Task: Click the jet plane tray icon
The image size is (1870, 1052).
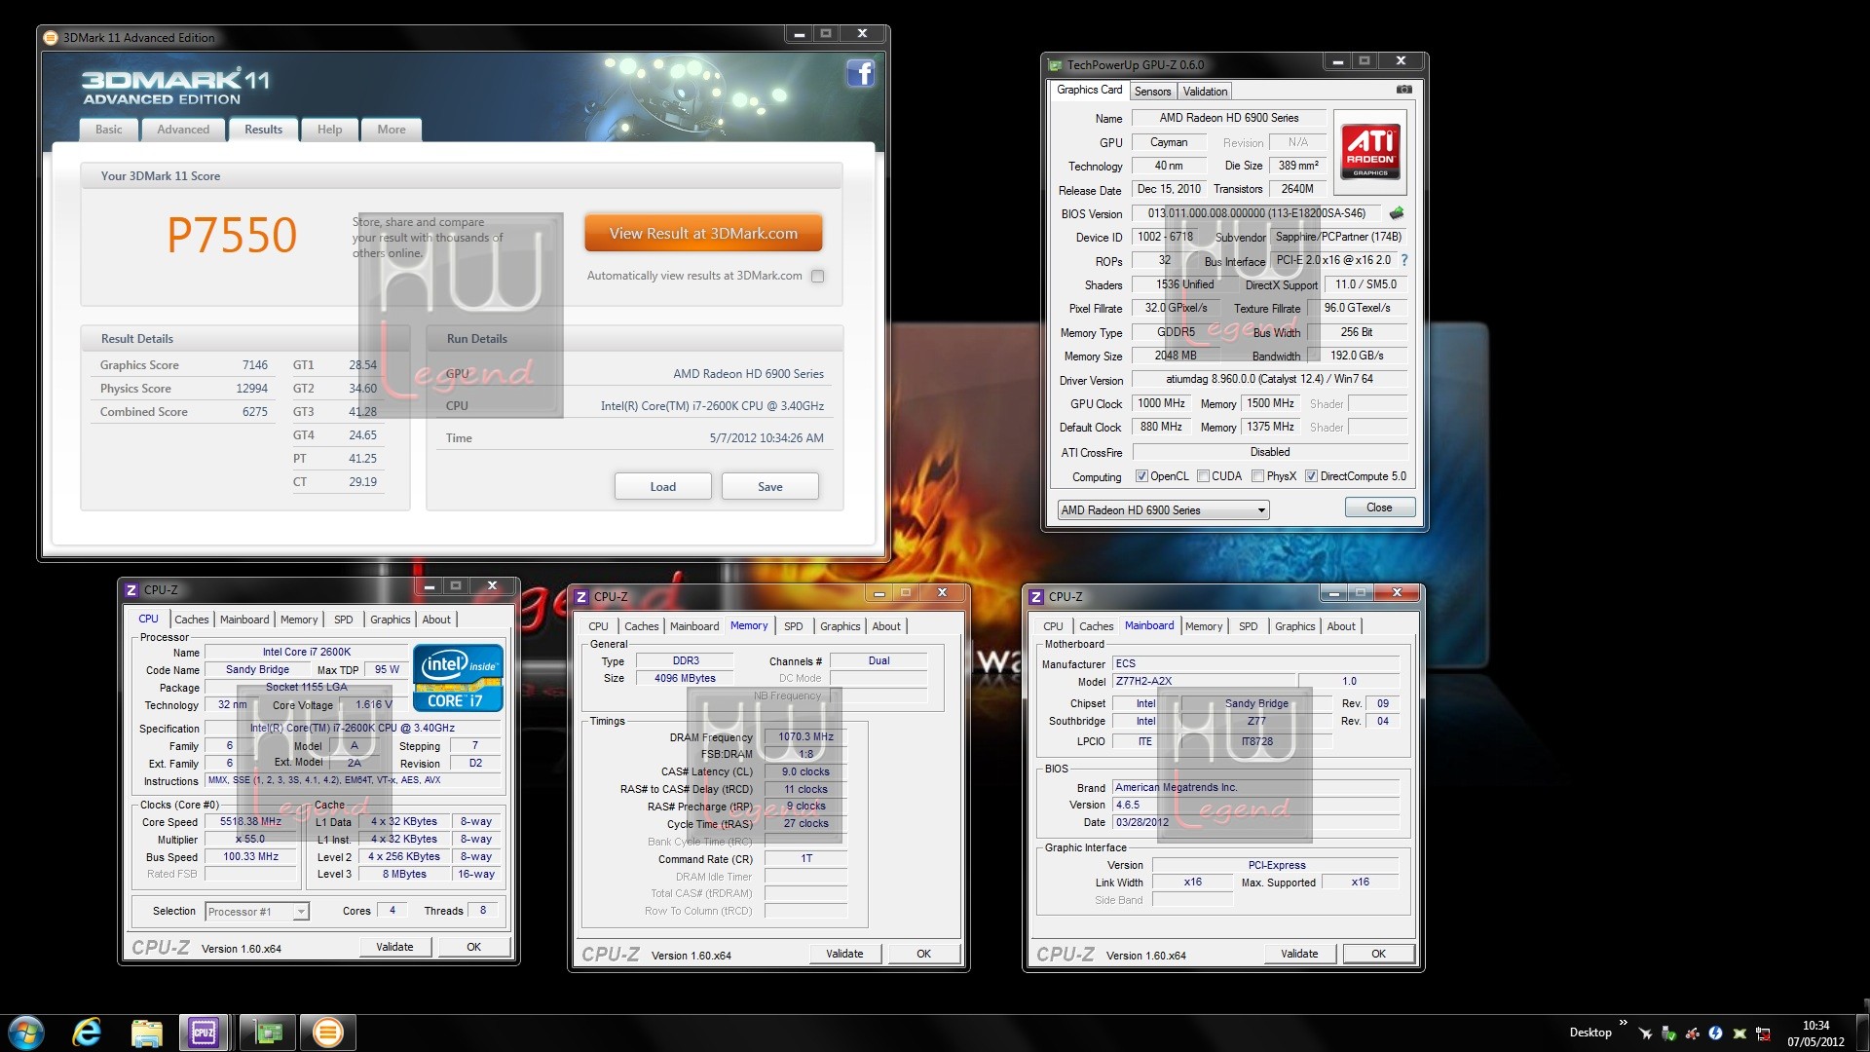Action: [x=1645, y=1033]
